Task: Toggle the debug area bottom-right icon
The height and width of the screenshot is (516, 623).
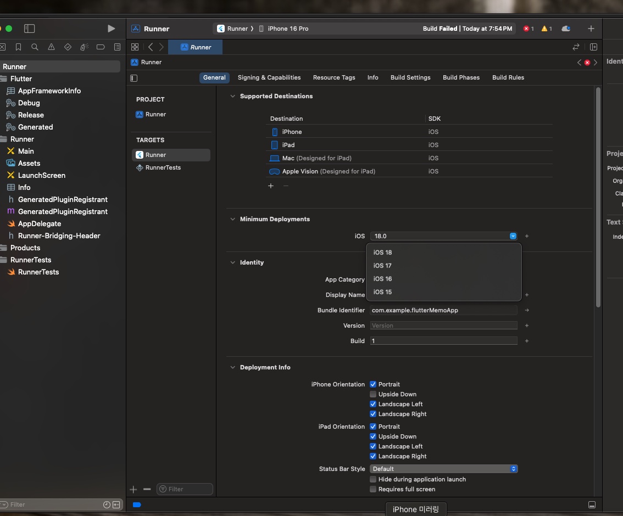Action: pyautogui.click(x=592, y=505)
